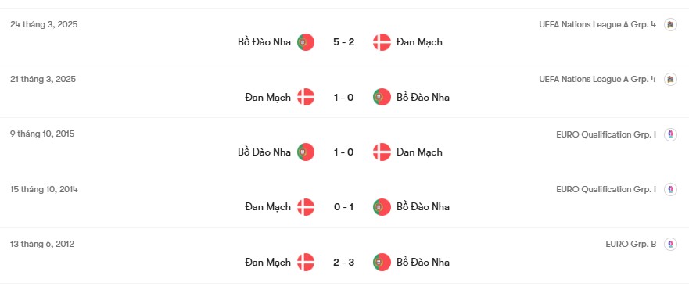Click EURO Grp. B competition icon
Screen dimensions: 689x286
(x=670, y=245)
